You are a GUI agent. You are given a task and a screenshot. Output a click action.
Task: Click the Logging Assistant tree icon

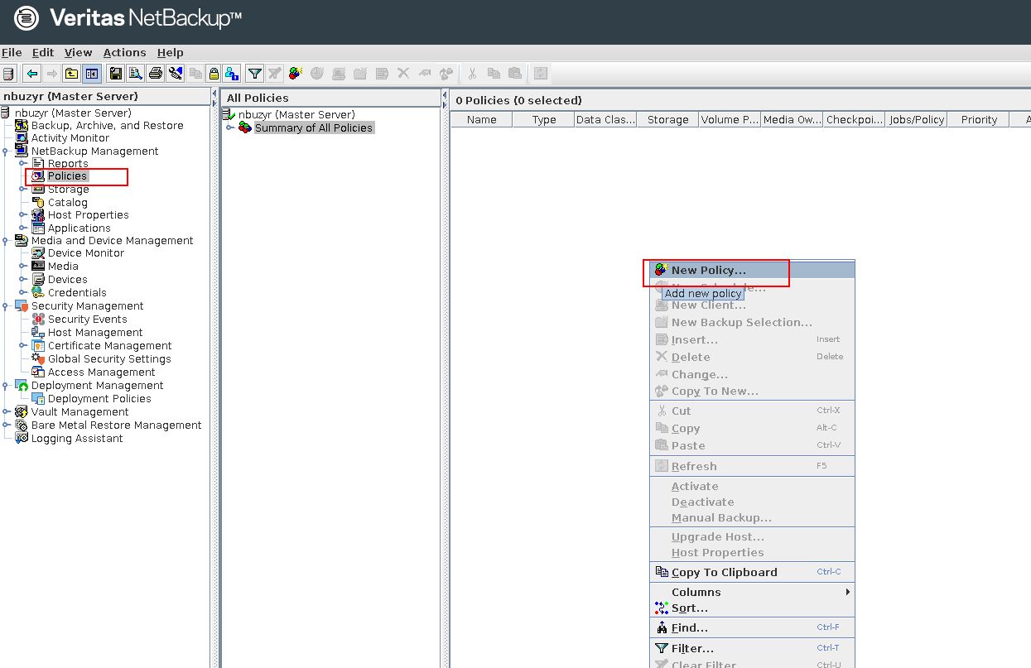(x=22, y=439)
